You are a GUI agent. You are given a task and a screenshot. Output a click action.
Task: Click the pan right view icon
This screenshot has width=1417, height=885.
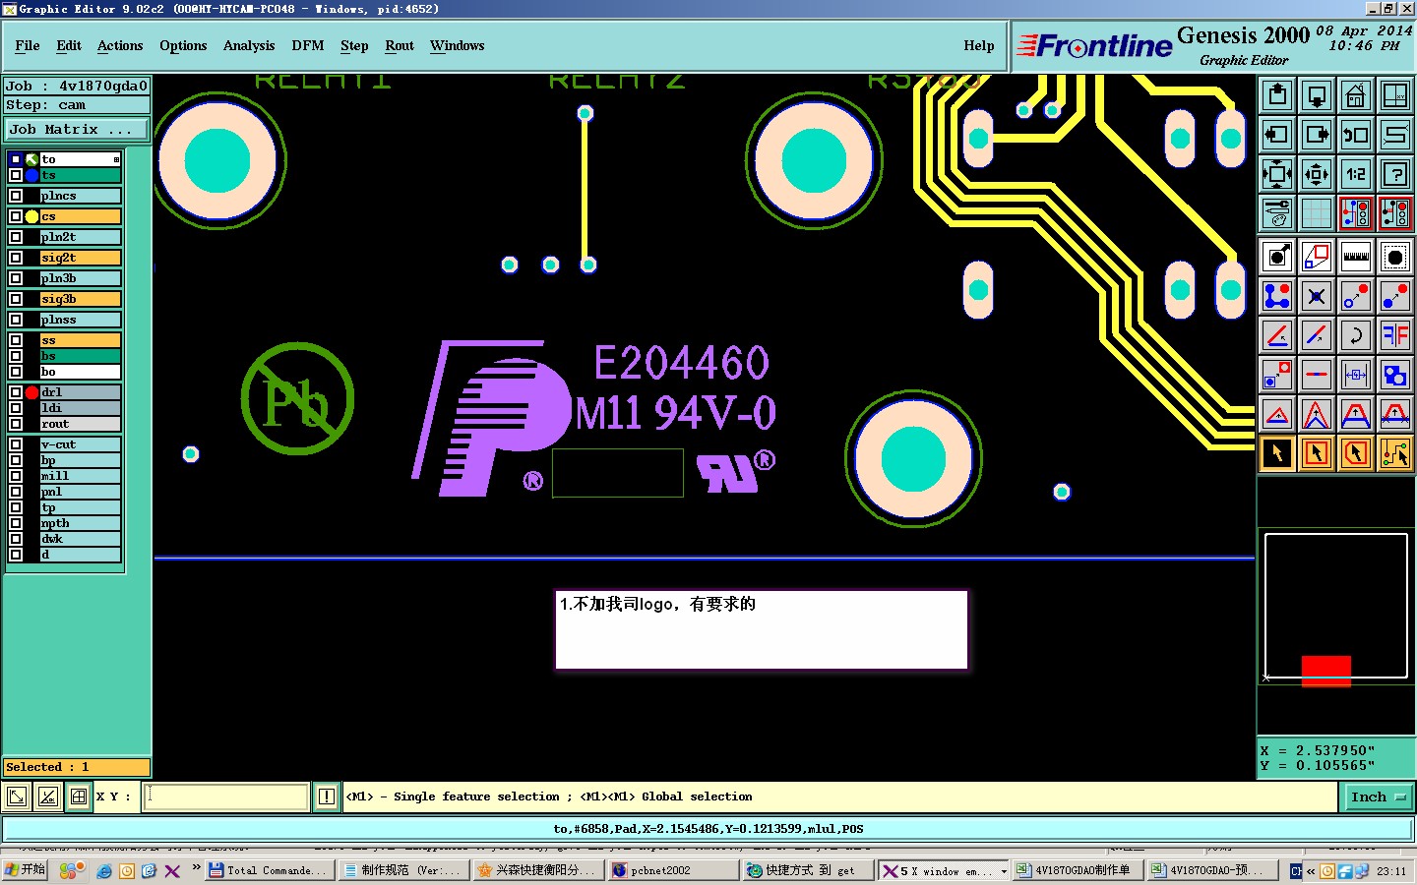[1317, 135]
